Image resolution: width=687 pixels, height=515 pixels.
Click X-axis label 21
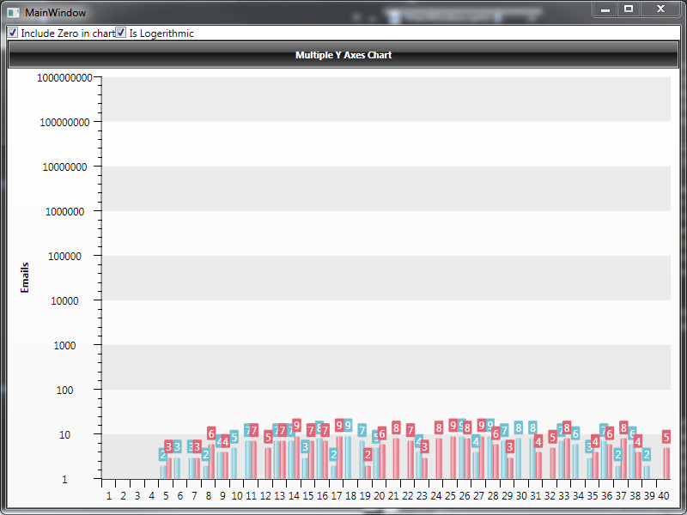[x=393, y=496]
